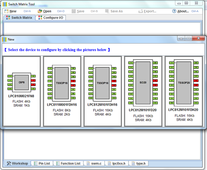Screen dimensions: 207x170
Task: Click FLASH: 4Kb text under LPC810M021FN8
Action: (x=22, y=101)
